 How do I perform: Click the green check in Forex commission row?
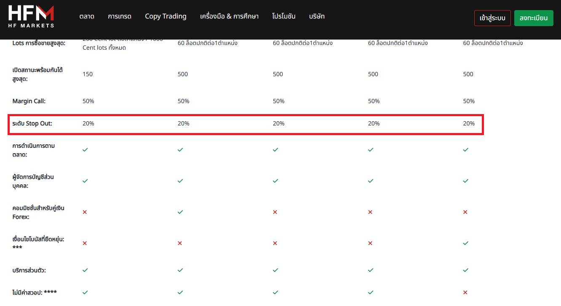(180, 212)
